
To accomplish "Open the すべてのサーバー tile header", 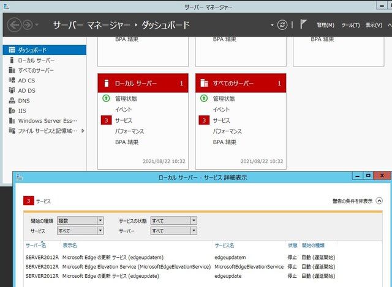I will pyautogui.click(x=241, y=83).
